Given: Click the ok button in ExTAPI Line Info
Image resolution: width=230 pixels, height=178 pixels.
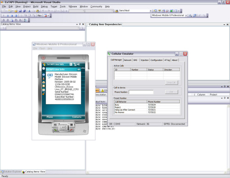Looking at the screenshot, I should point(79,69).
